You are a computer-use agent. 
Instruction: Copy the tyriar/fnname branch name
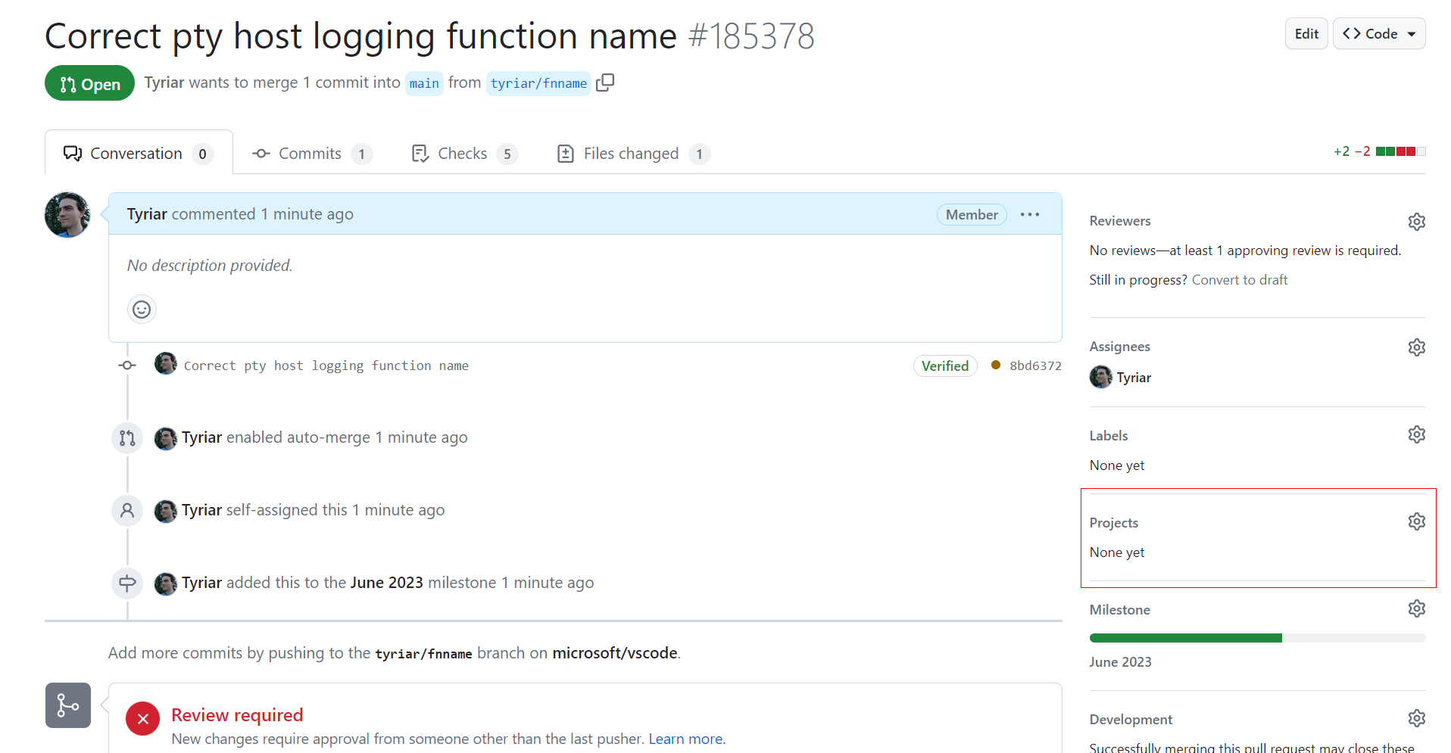pyautogui.click(x=604, y=82)
